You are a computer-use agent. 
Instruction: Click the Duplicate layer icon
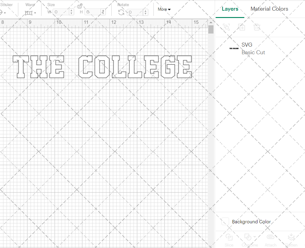pyautogui.click(x=242, y=27)
